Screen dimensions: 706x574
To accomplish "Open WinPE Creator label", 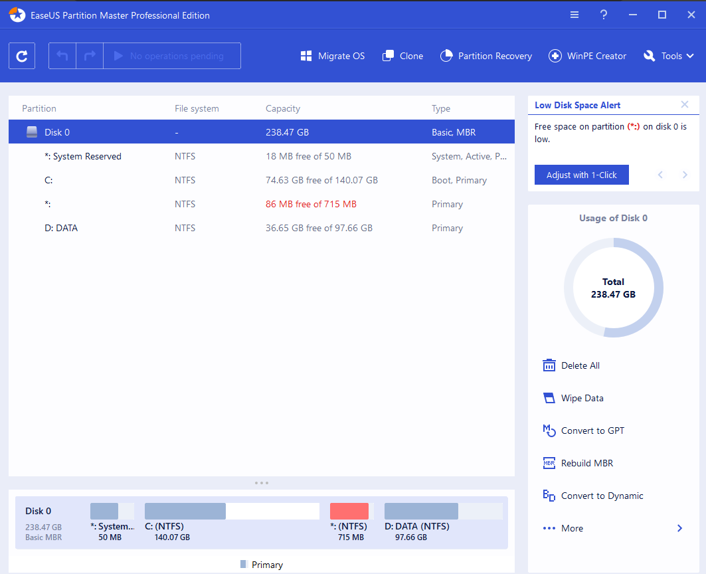I will pos(596,56).
